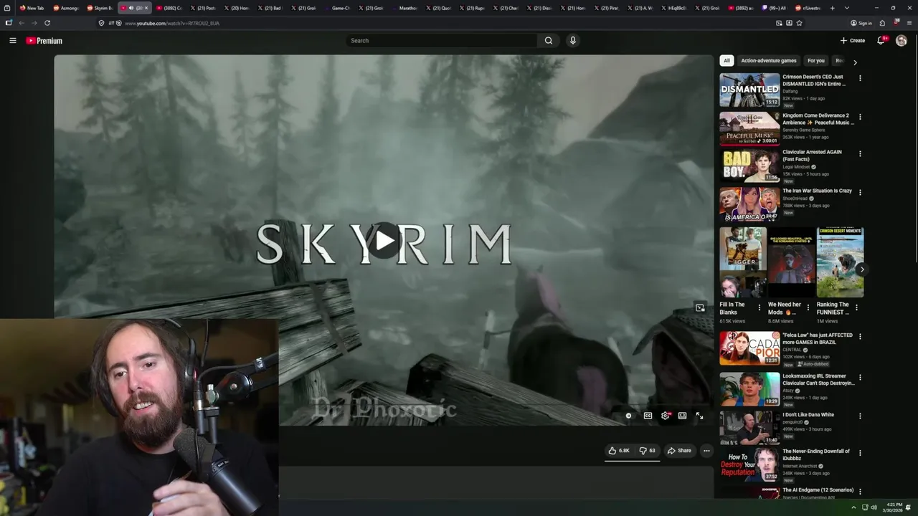Open options for We Need her Mods
Screen dimensions: 918x516
(808, 307)
